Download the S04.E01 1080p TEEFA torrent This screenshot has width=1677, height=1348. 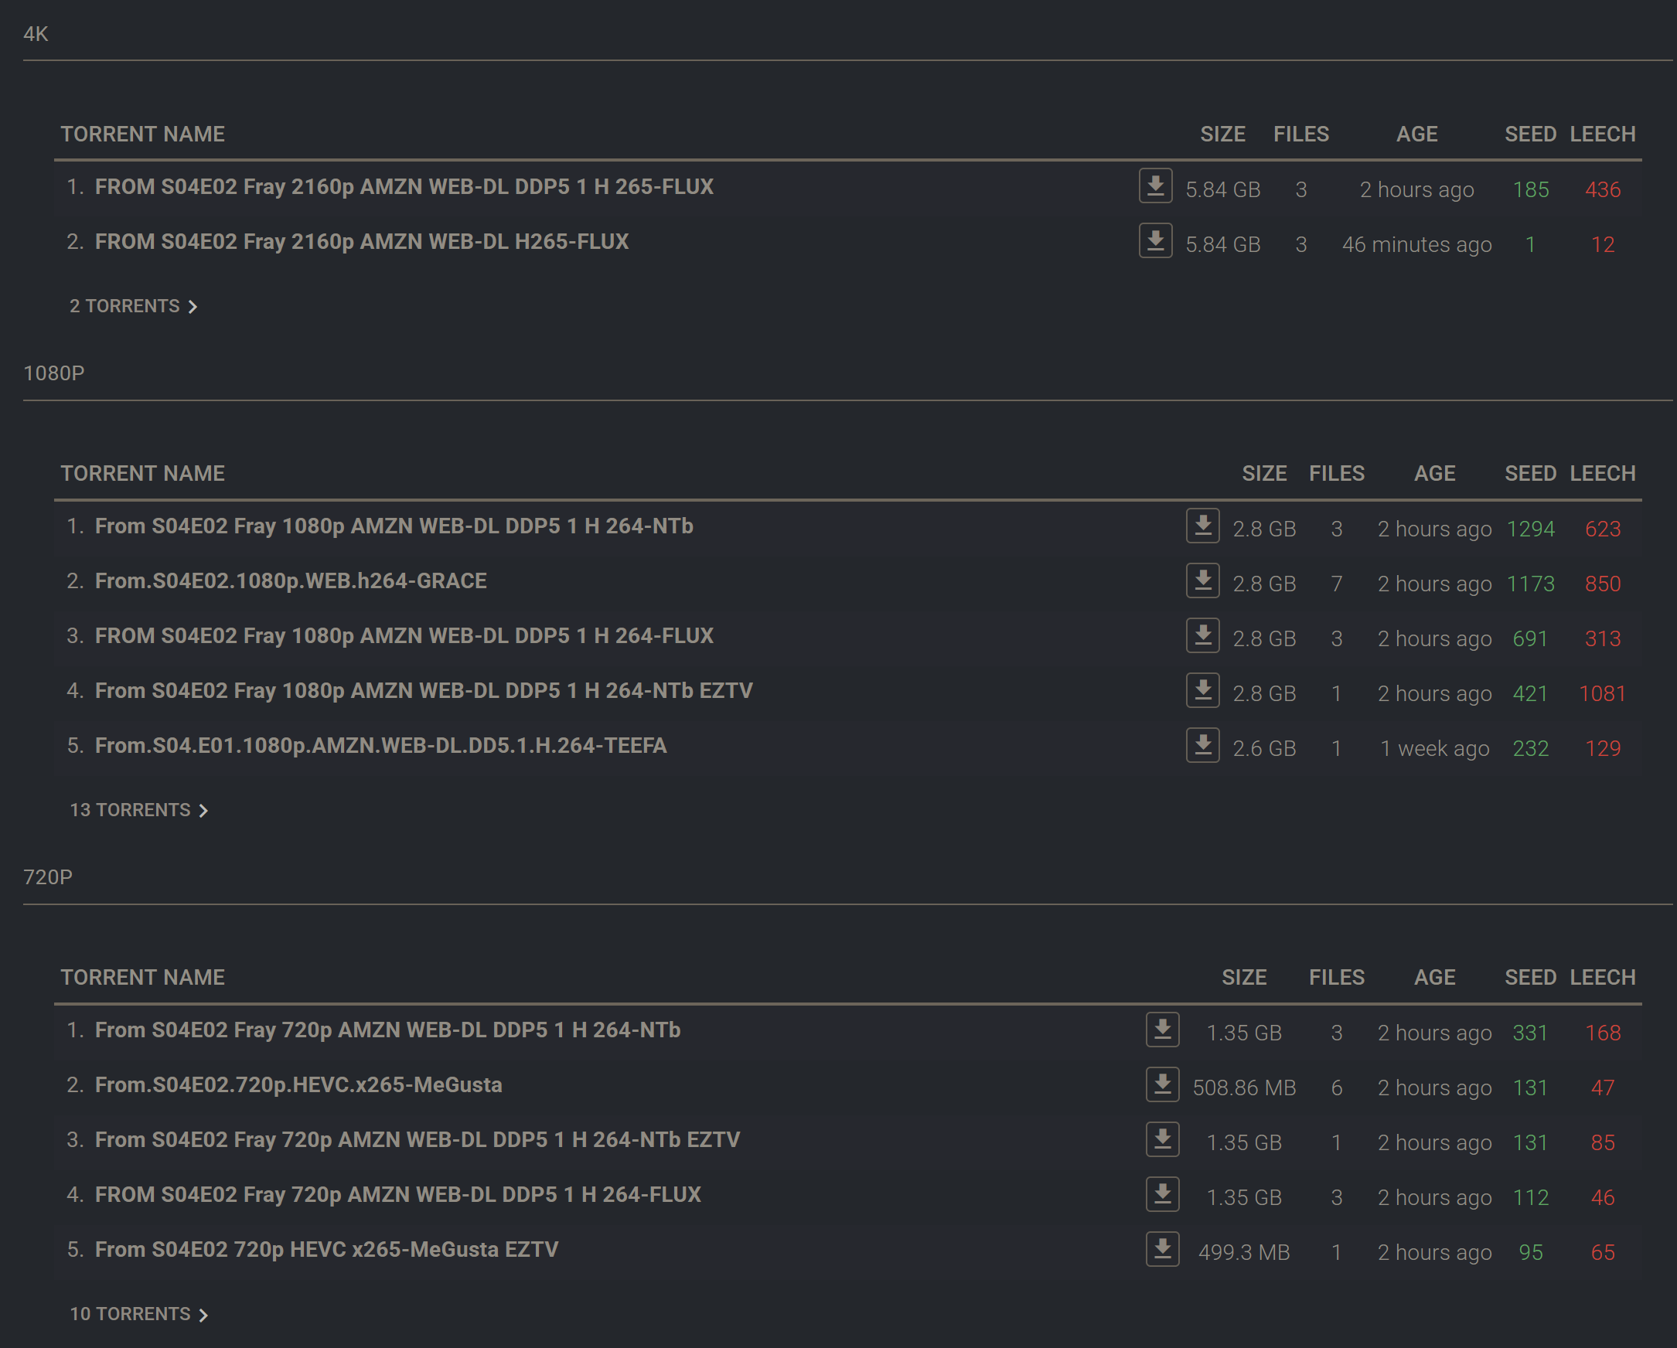click(1202, 746)
